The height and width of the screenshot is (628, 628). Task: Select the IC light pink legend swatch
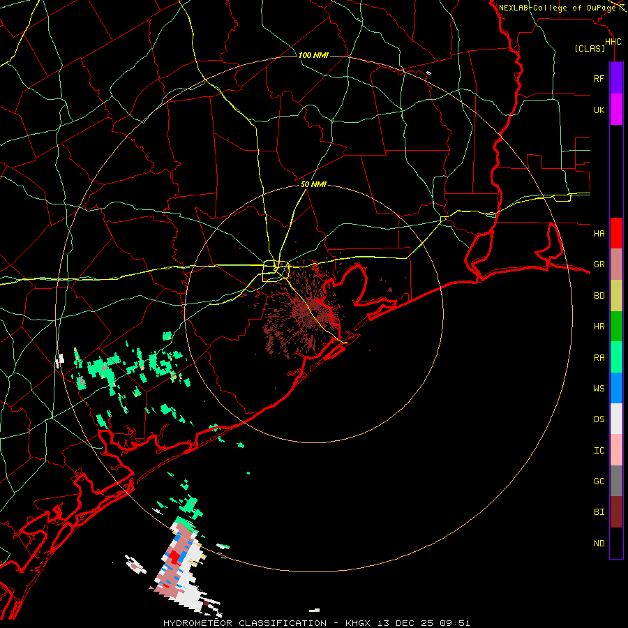616,450
